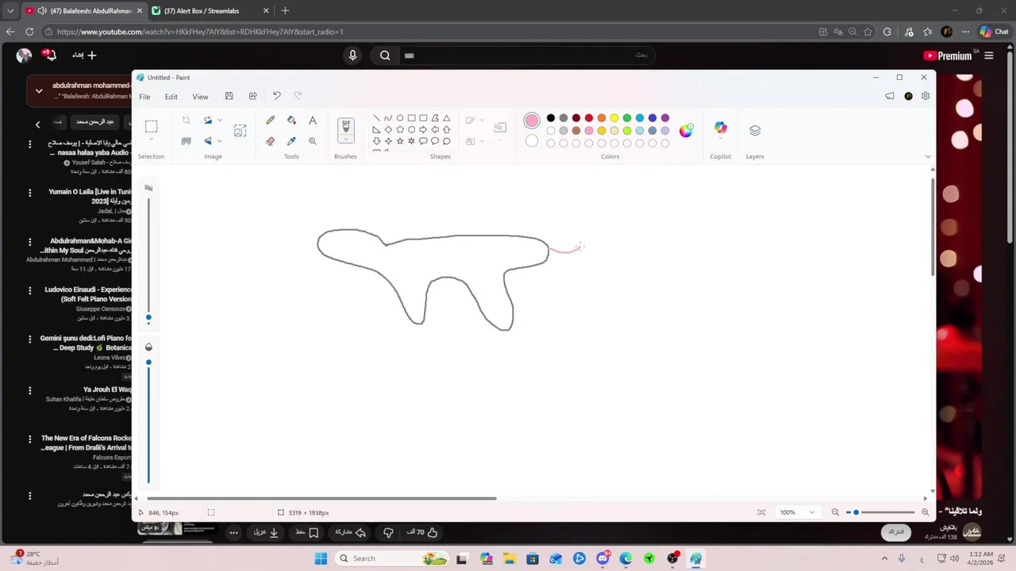Image resolution: width=1016 pixels, height=571 pixels.
Task: Click the horizontal canvas scrollbar
Action: click(321, 499)
